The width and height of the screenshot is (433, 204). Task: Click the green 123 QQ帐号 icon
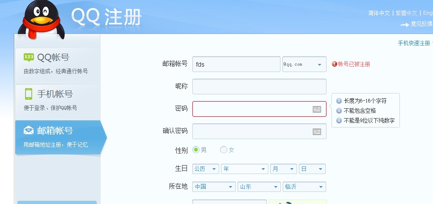[x=29, y=57]
